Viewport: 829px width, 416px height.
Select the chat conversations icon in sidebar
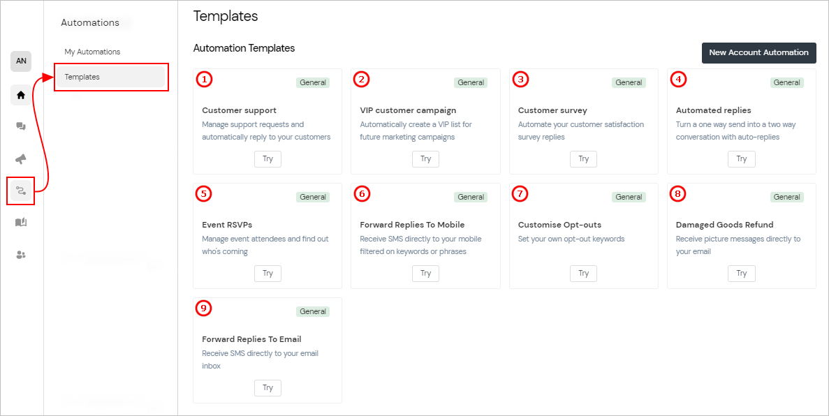click(21, 126)
